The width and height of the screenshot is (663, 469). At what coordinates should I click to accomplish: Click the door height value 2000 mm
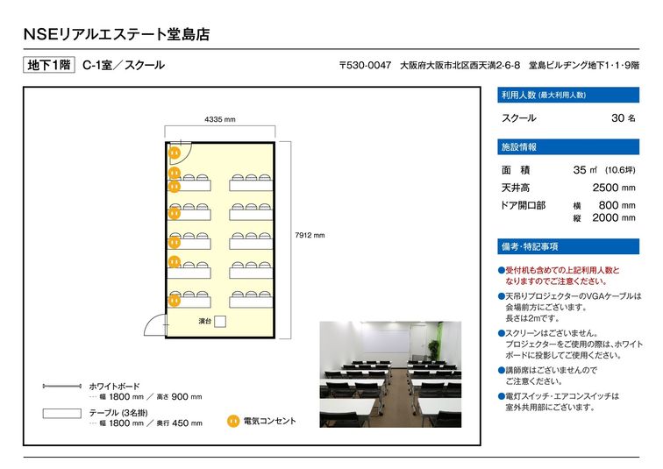tap(614, 218)
